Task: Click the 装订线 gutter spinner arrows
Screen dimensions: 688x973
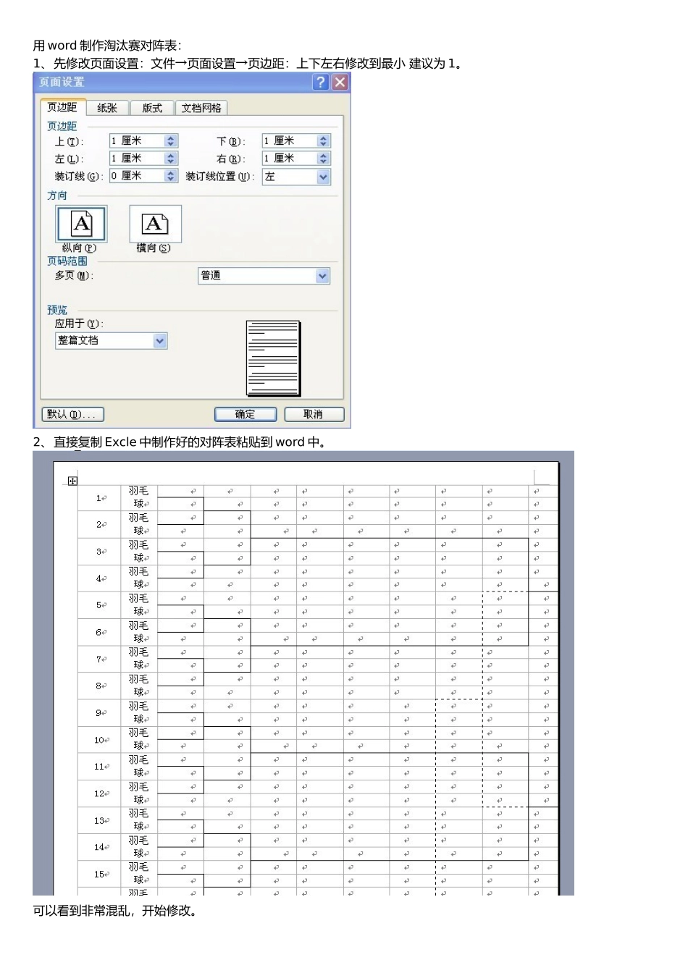Action: pyautogui.click(x=171, y=176)
